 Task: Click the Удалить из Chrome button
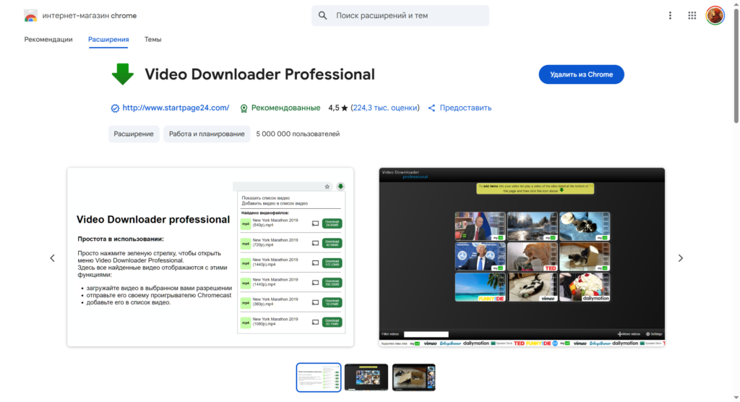[582, 74]
